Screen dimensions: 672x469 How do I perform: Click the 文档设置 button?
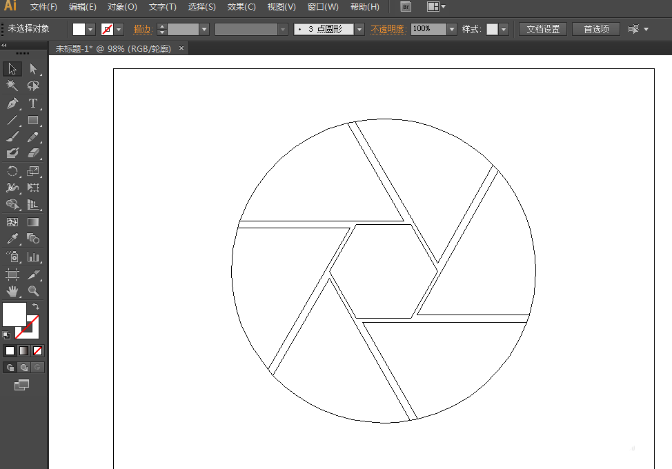pyautogui.click(x=543, y=29)
